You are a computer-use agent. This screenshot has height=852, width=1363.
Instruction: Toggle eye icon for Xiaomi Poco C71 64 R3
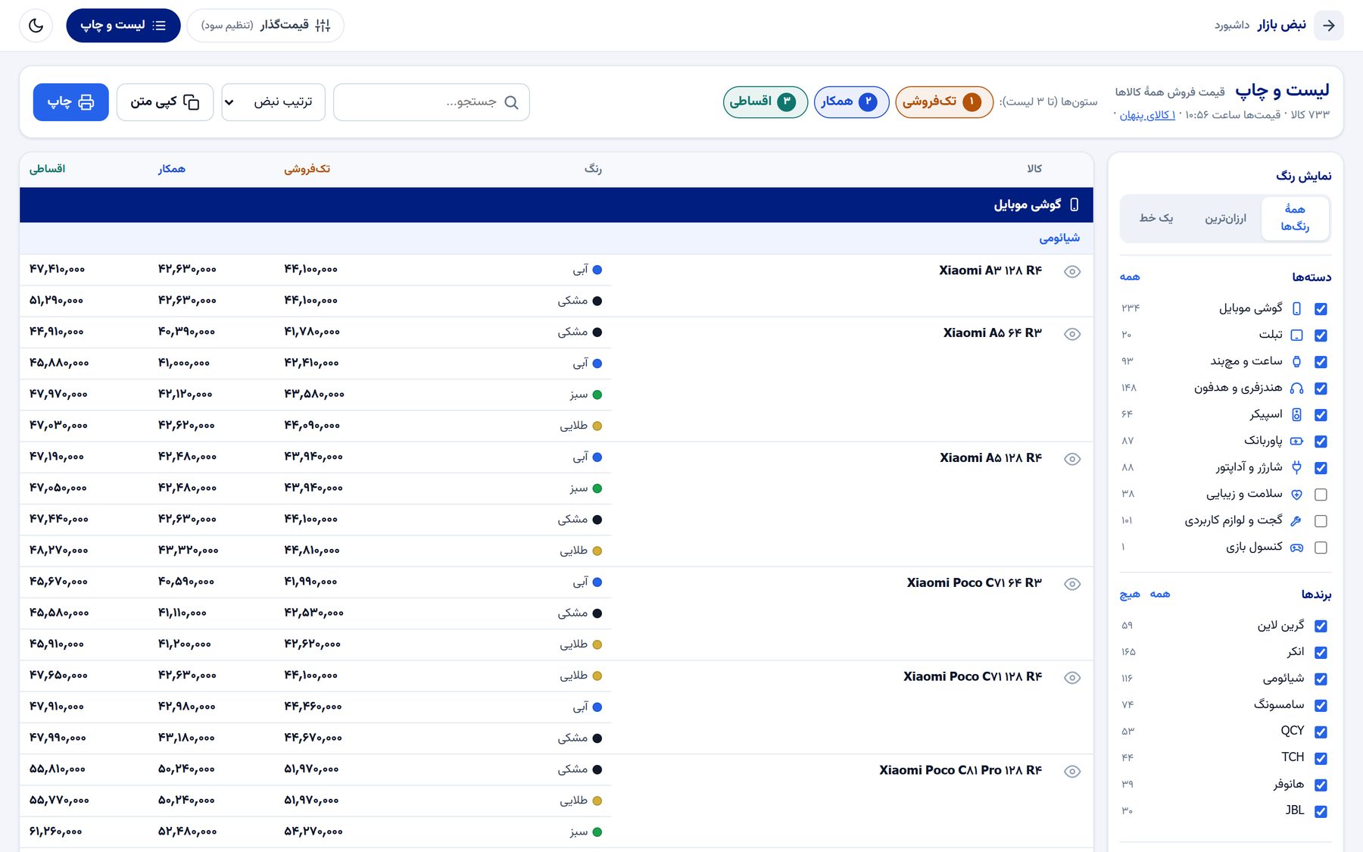(x=1072, y=584)
